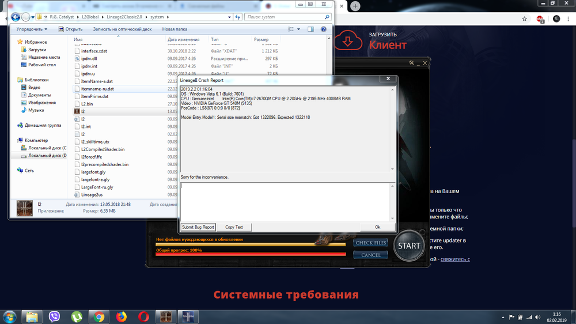Click Записать на оптический диск toolbar item

[x=122, y=29]
